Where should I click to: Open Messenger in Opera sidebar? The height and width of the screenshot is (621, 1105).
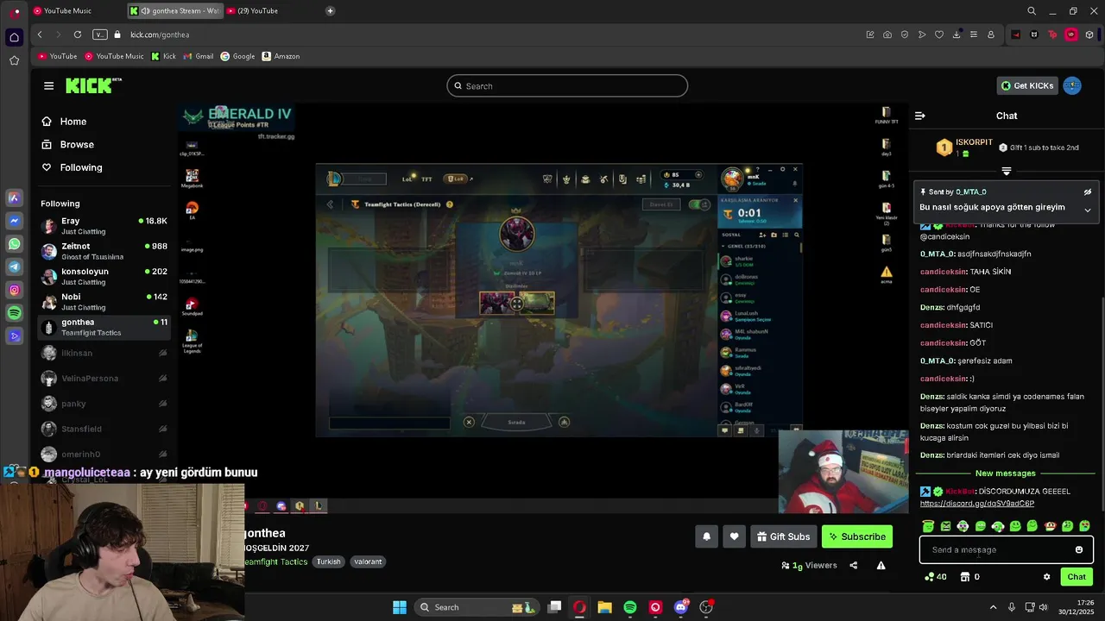coord(14,221)
